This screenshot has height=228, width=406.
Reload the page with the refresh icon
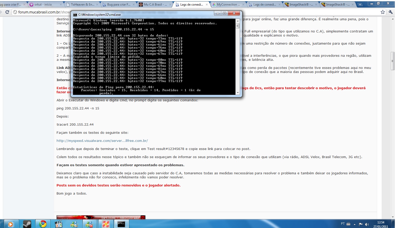7,12
